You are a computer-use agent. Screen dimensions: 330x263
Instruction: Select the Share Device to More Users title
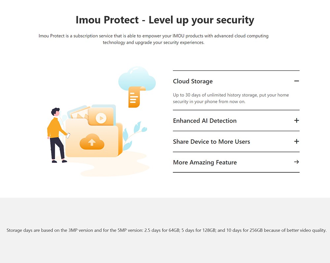coord(211,142)
